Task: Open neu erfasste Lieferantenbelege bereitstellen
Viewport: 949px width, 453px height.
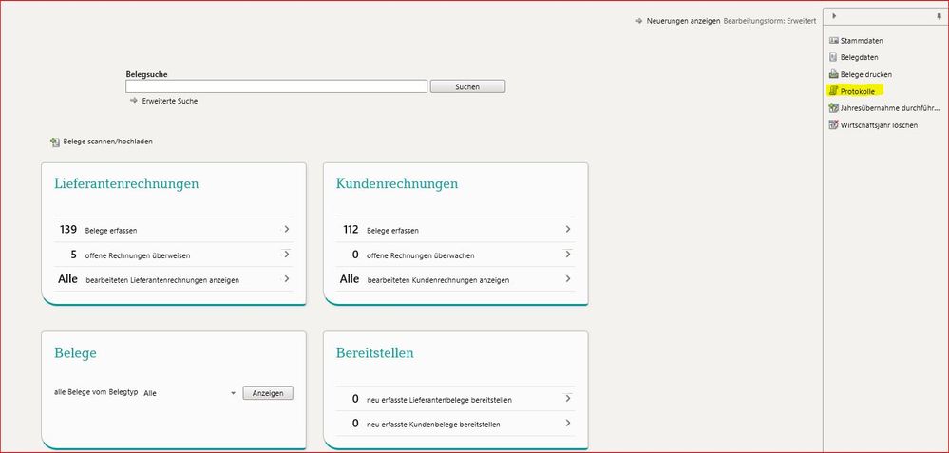Action: [x=454, y=400]
